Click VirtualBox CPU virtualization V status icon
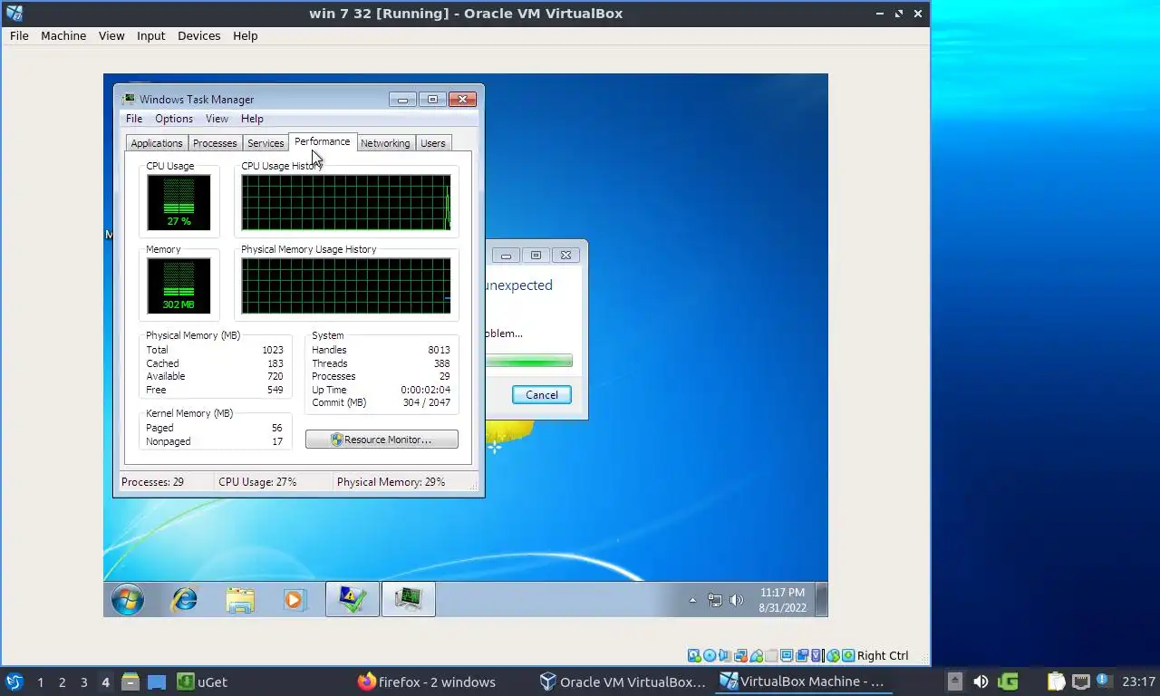Viewport: 1160px width, 696px height. [817, 655]
